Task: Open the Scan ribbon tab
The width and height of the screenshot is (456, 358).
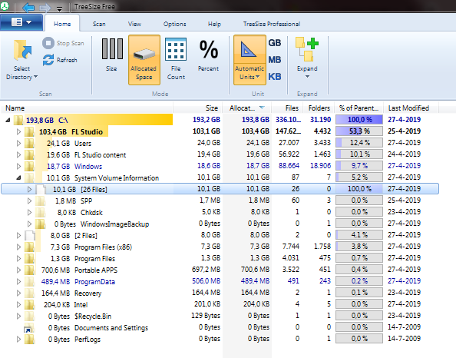Action: pyautogui.click(x=99, y=24)
